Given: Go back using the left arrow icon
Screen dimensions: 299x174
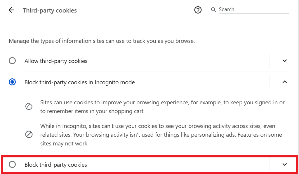Looking at the screenshot, I should (x=11, y=10).
